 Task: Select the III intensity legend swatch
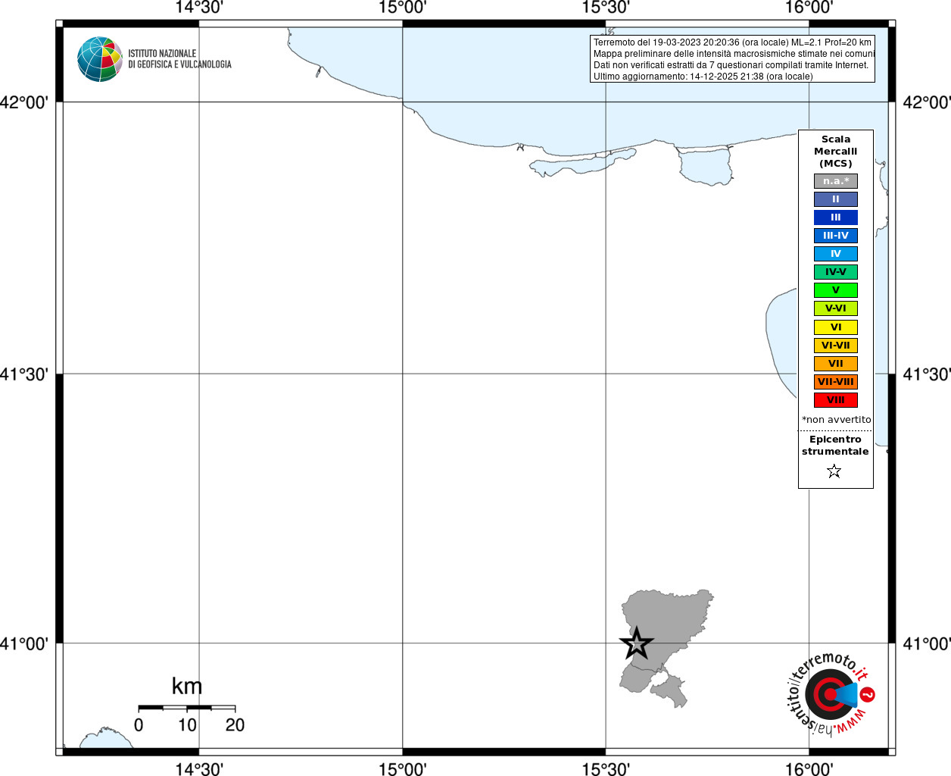point(836,217)
